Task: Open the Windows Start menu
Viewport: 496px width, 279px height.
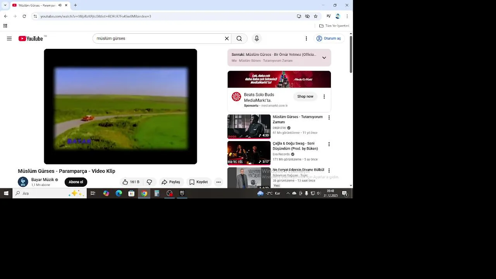Action: (x=6, y=193)
